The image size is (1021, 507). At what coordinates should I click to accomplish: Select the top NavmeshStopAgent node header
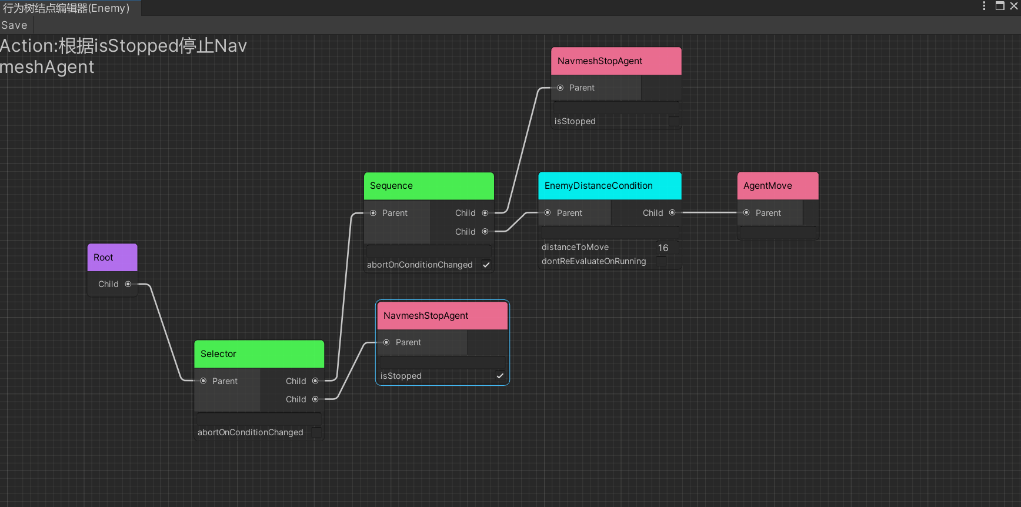[616, 61]
